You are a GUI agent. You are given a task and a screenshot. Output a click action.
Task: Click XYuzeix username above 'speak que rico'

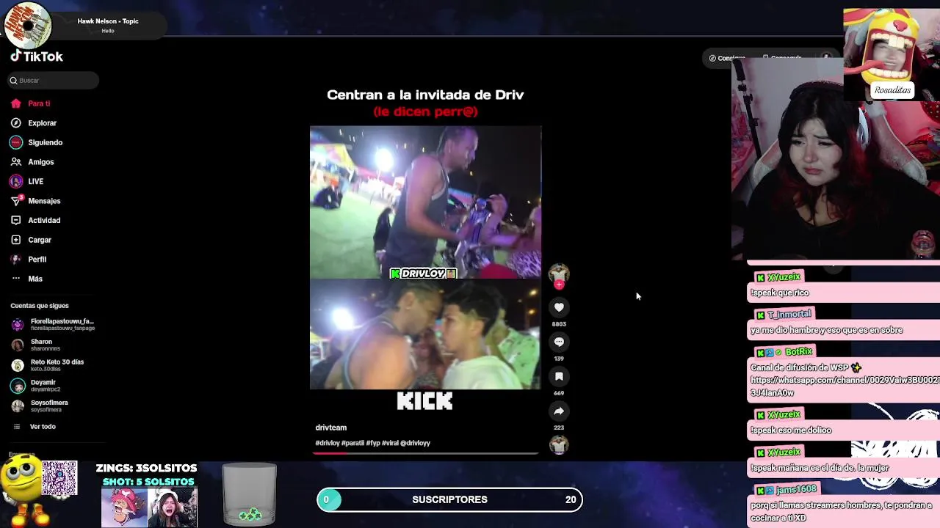tap(784, 277)
